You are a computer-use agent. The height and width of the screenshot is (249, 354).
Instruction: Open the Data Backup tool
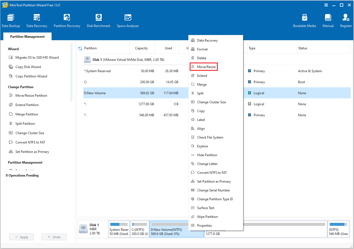pyautogui.click(x=11, y=21)
